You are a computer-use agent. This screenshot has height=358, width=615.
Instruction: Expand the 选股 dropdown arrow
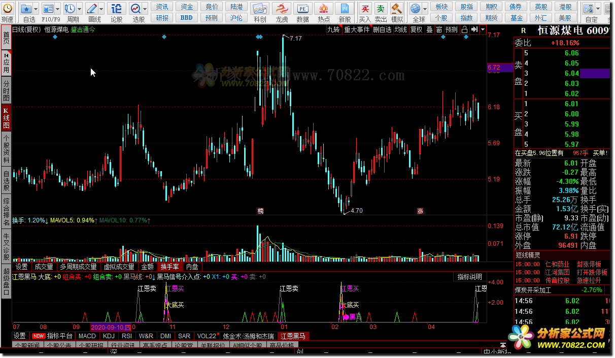[145, 9]
